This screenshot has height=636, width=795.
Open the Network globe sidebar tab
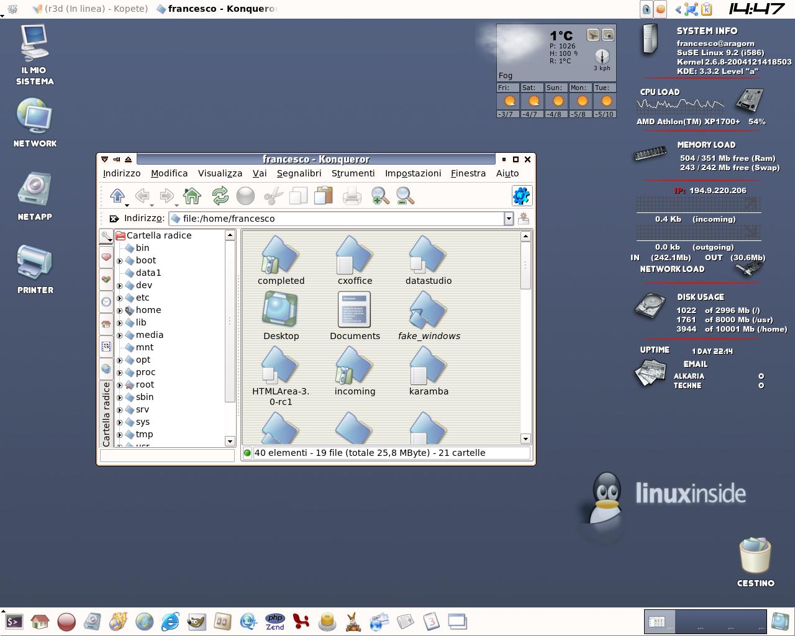tap(106, 369)
